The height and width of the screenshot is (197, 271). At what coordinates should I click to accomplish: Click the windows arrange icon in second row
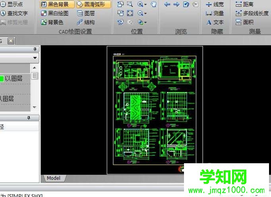point(120,13)
